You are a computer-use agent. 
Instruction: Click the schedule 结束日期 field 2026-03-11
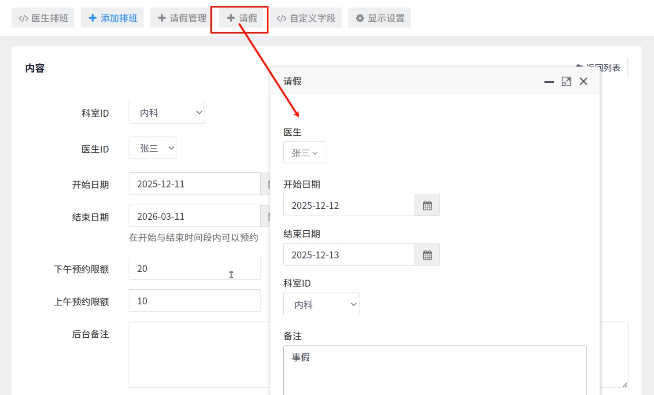(x=194, y=217)
